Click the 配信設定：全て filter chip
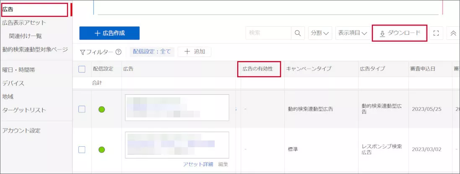Image resolution: width=460 pixels, height=174 pixels. [x=152, y=52]
